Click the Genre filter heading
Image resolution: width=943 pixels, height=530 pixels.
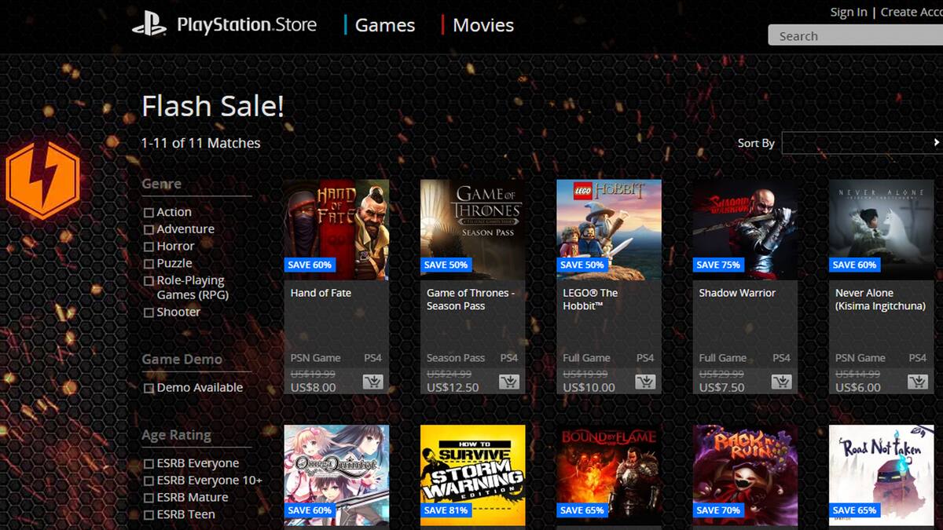[x=162, y=184]
